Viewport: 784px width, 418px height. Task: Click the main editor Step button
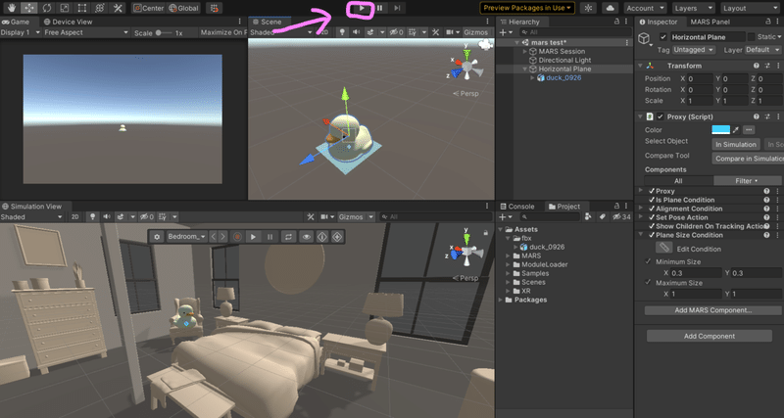397,8
